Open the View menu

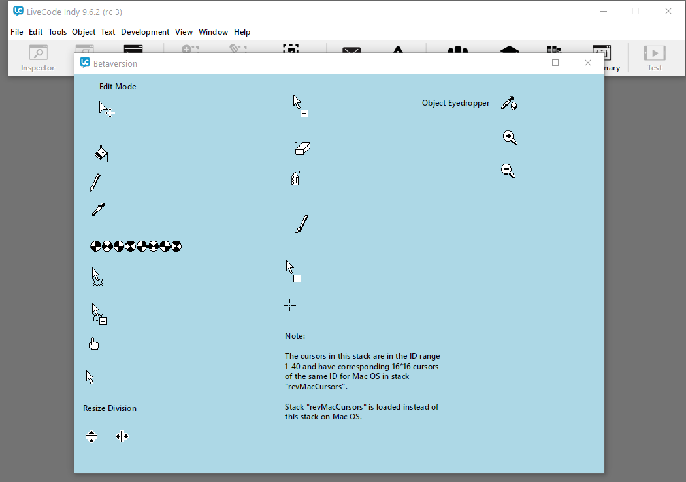pos(184,32)
